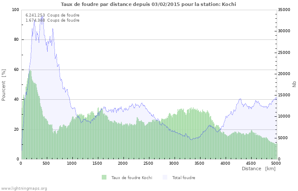Select the 'Taux de foudre Kochi' legend label
The height and width of the screenshot is (191, 298).
pyautogui.click(x=132, y=177)
